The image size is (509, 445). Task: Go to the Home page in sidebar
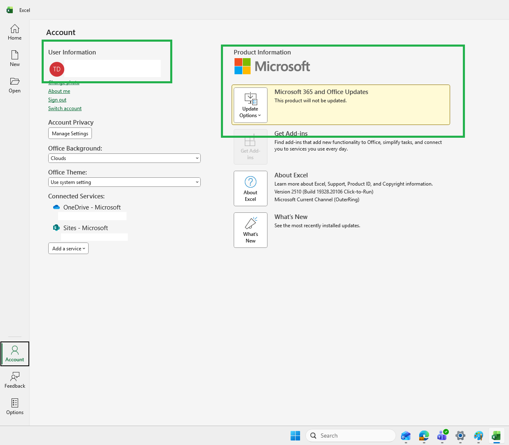click(14, 32)
